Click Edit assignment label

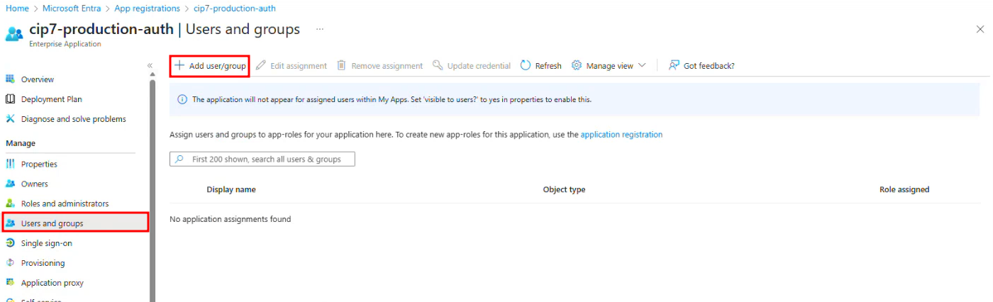coord(299,65)
